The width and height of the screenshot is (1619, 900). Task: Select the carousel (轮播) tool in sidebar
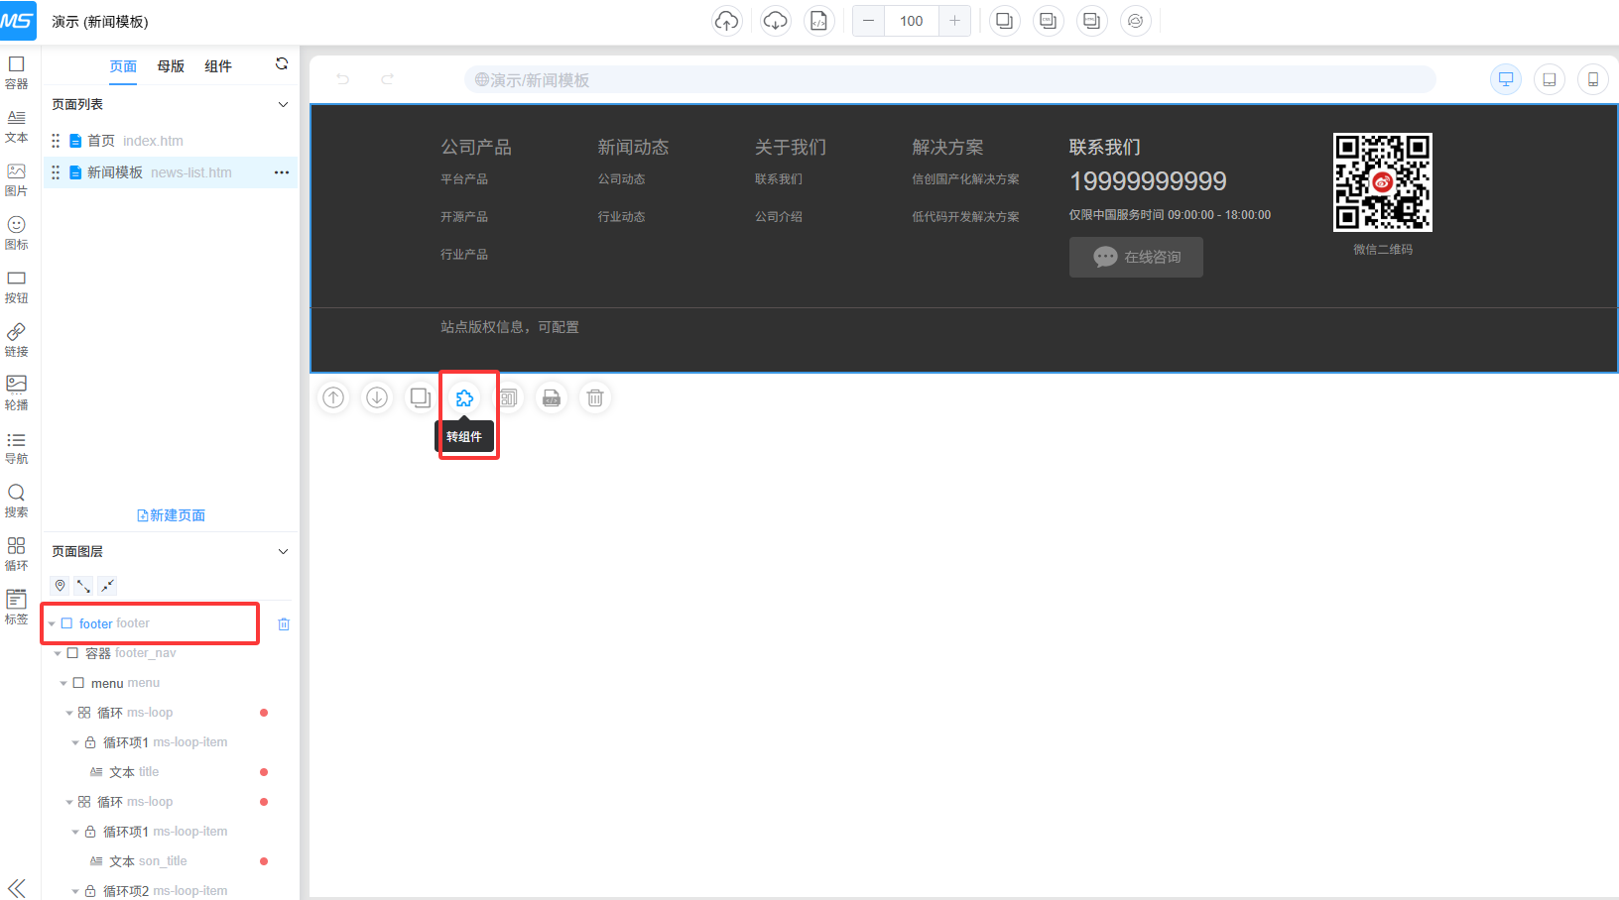click(17, 392)
